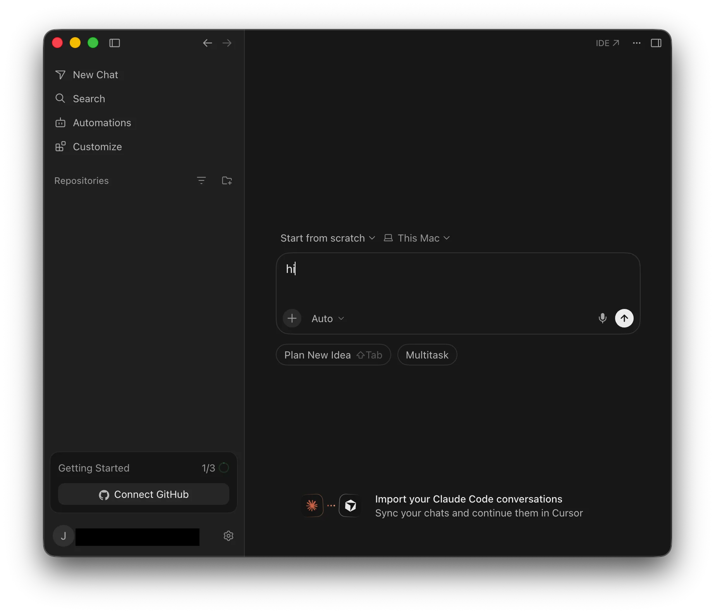Select the Multitask chip
Image resolution: width=715 pixels, height=614 pixels.
427,355
